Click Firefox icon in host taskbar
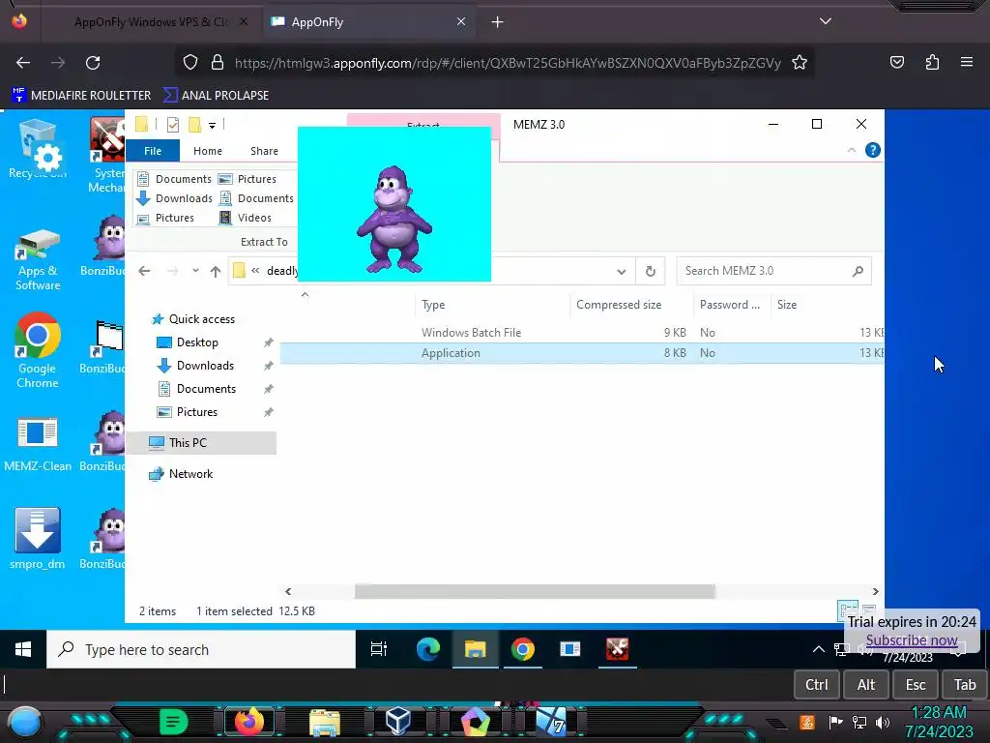 [x=248, y=722]
